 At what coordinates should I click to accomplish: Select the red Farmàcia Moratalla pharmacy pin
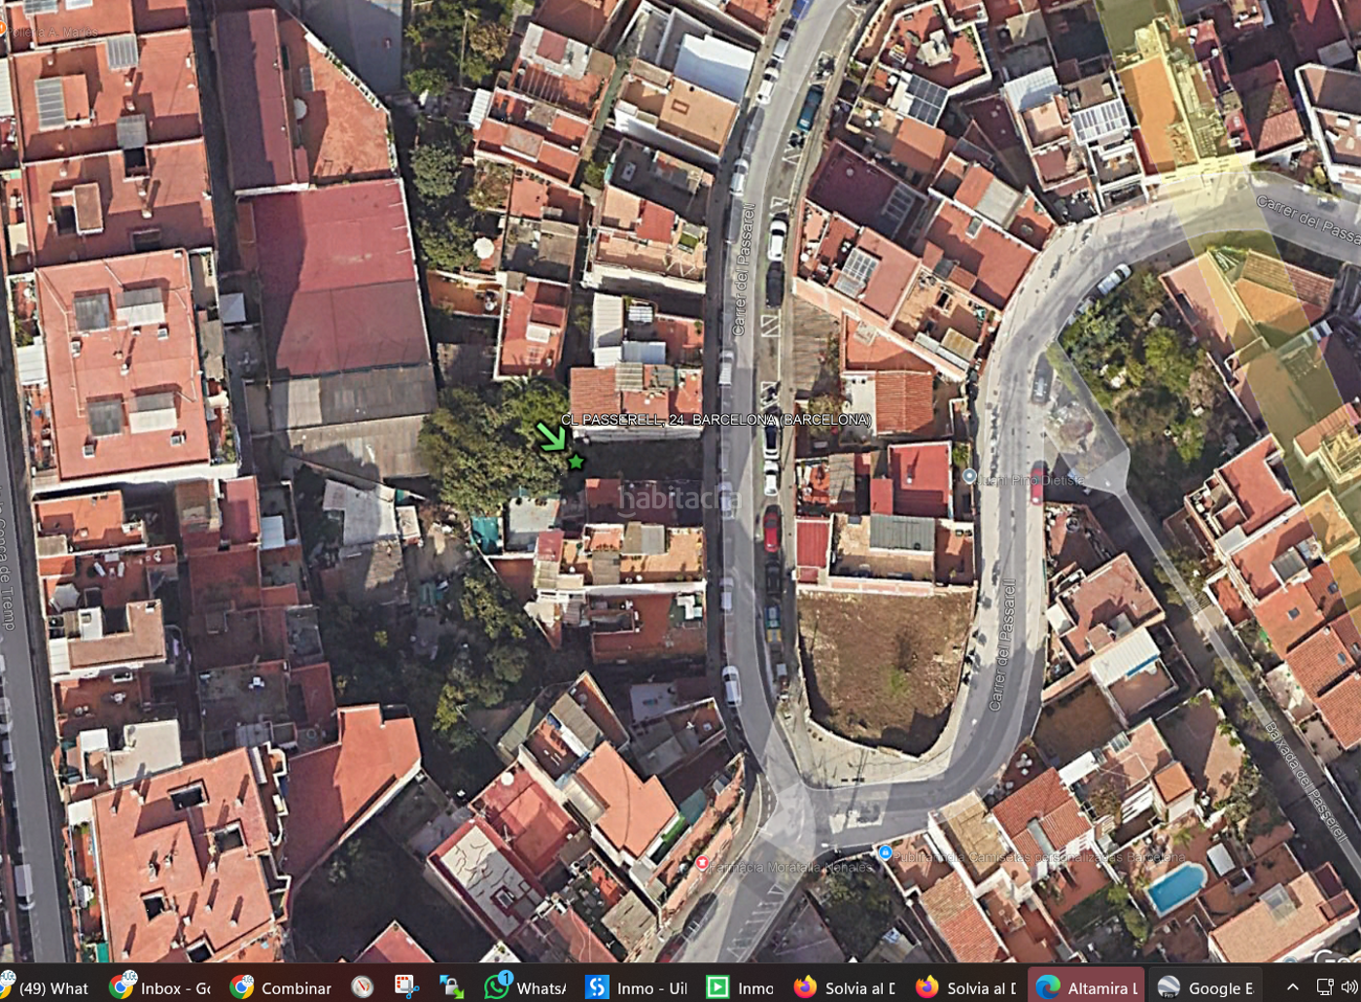pos(702,863)
